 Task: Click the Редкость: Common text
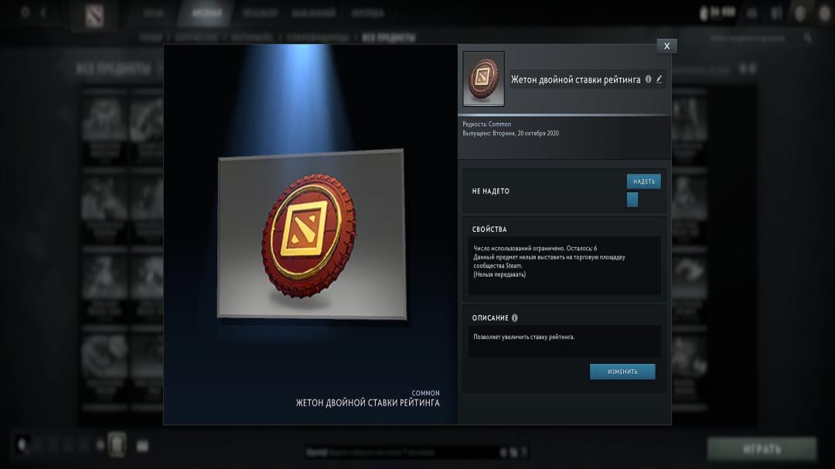tap(487, 124)
